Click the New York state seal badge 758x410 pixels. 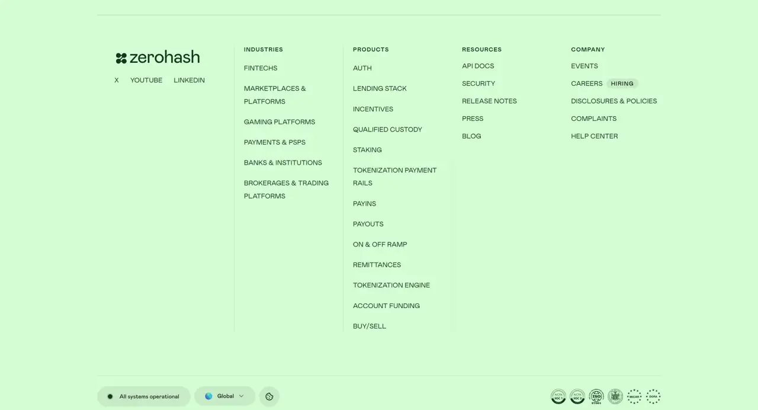[615, 396]
